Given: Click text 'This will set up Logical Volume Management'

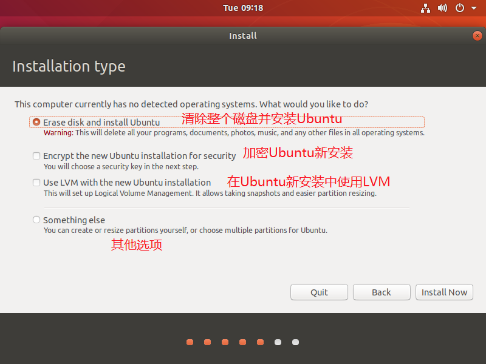Looking at the screenshot, I should click(x=118, y=194).
